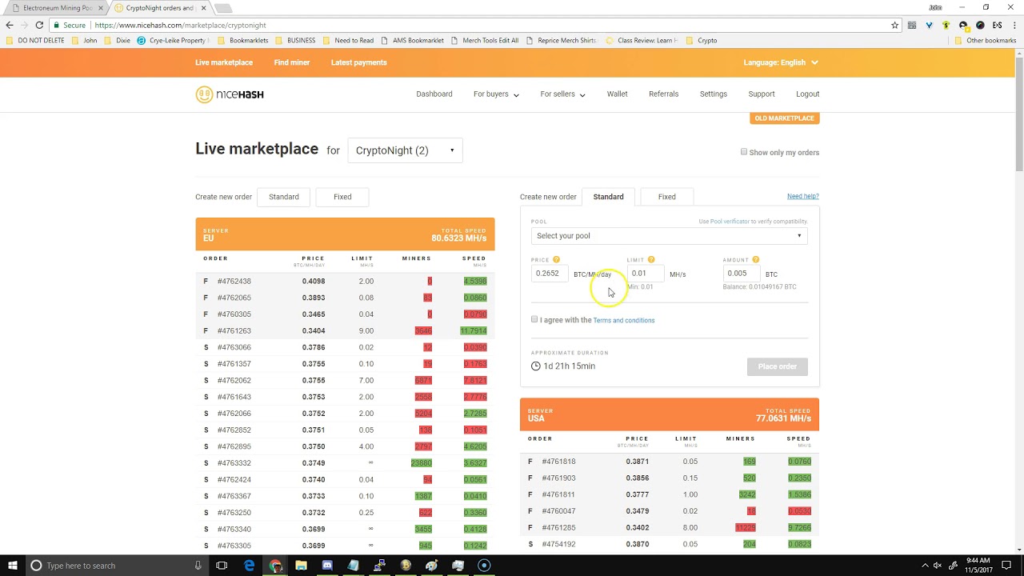Screen dimensions: 1024x576
Task: Click site secure lock icon
Action: tap(57, 25)
